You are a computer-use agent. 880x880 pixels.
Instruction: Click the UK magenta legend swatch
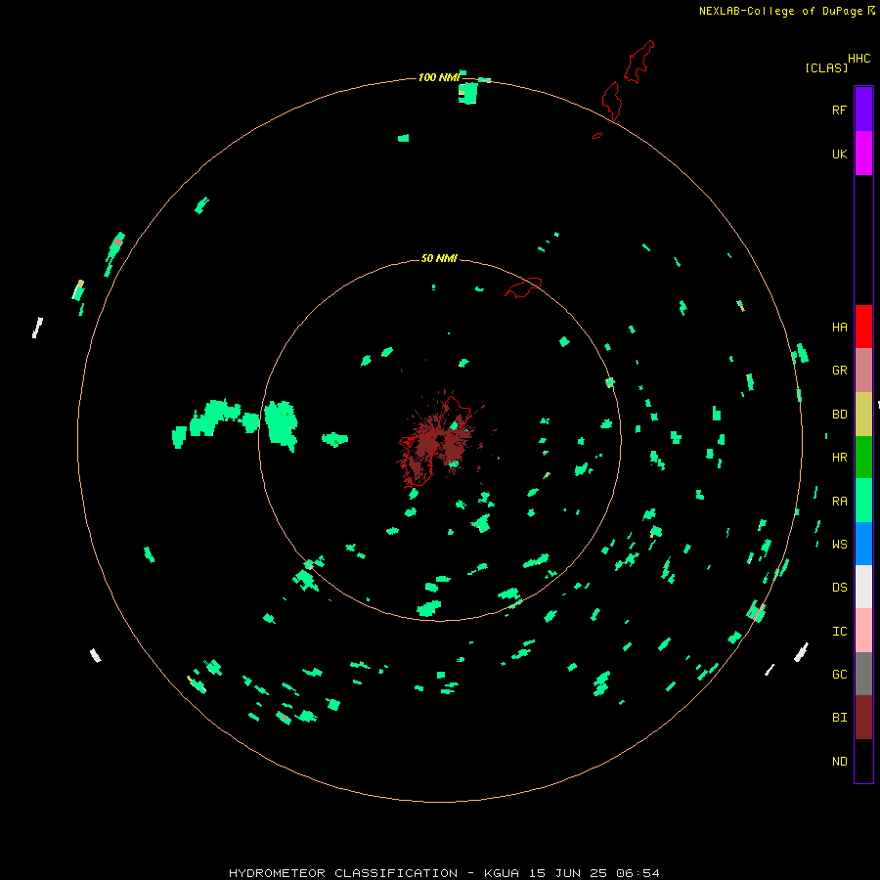[863, 154]
